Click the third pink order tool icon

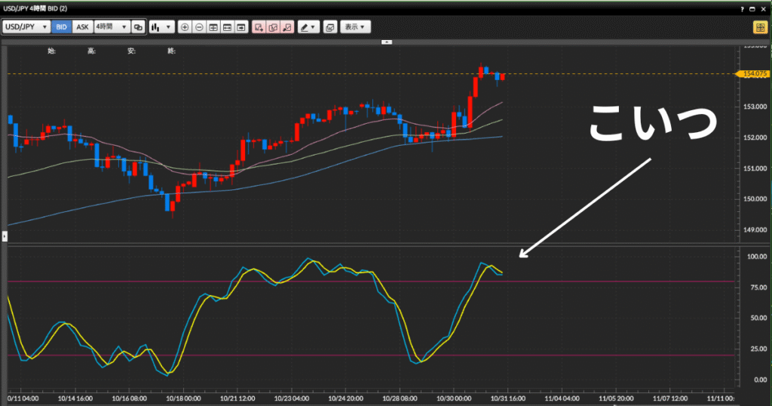286,27
